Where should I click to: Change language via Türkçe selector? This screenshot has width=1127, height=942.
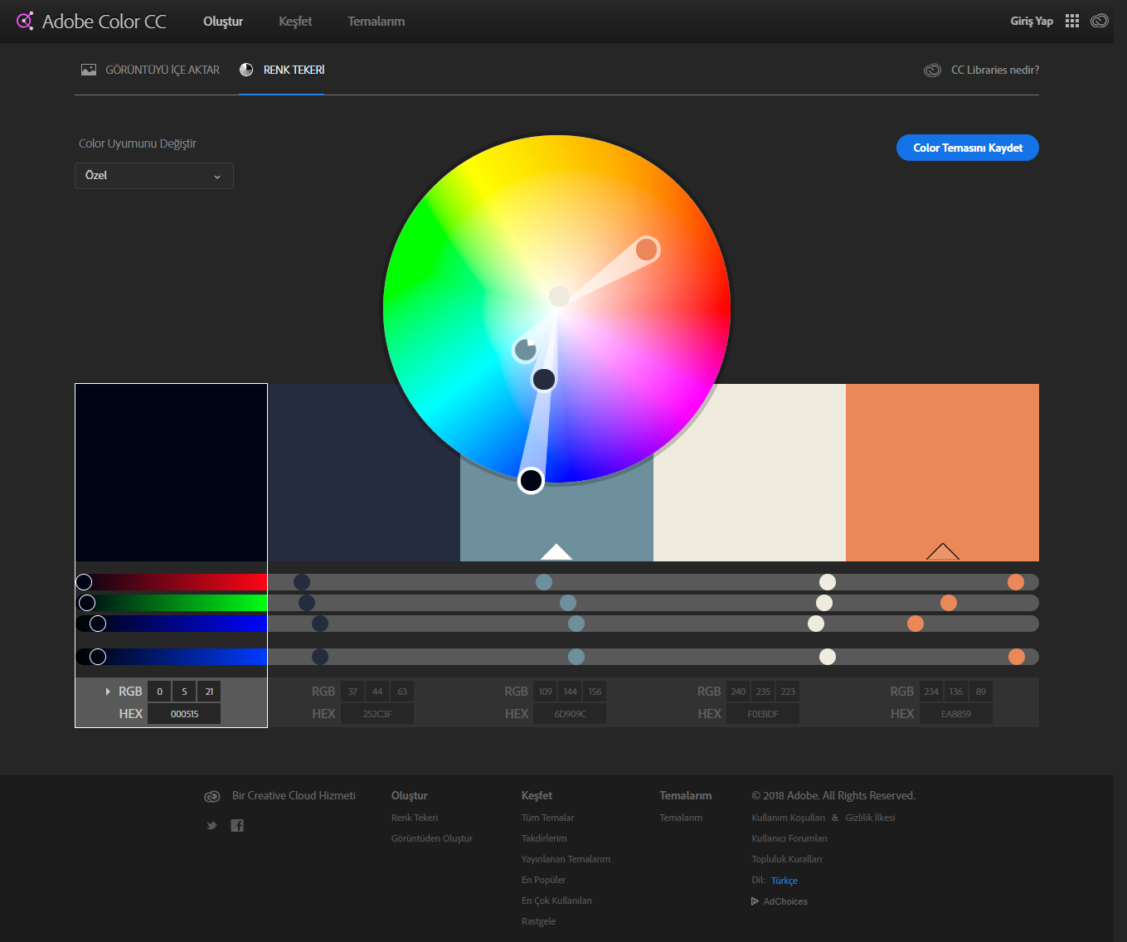785,881
